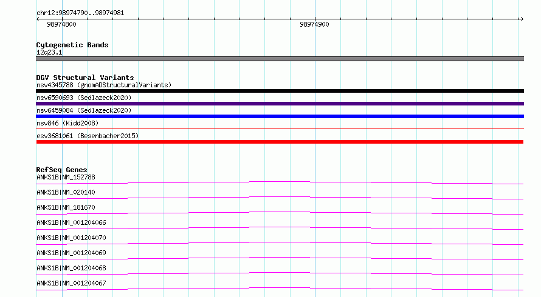Click the ANKS1B|NM_001204070 transcript label

71,238
